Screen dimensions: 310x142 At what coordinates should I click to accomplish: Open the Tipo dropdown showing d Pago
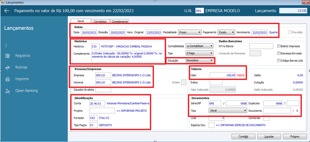(x=200, y=53)
